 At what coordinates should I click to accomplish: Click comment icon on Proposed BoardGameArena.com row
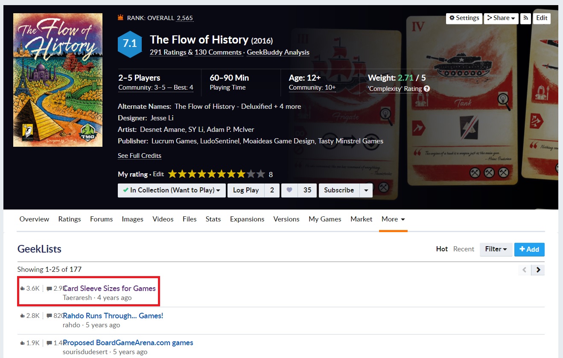49,343
